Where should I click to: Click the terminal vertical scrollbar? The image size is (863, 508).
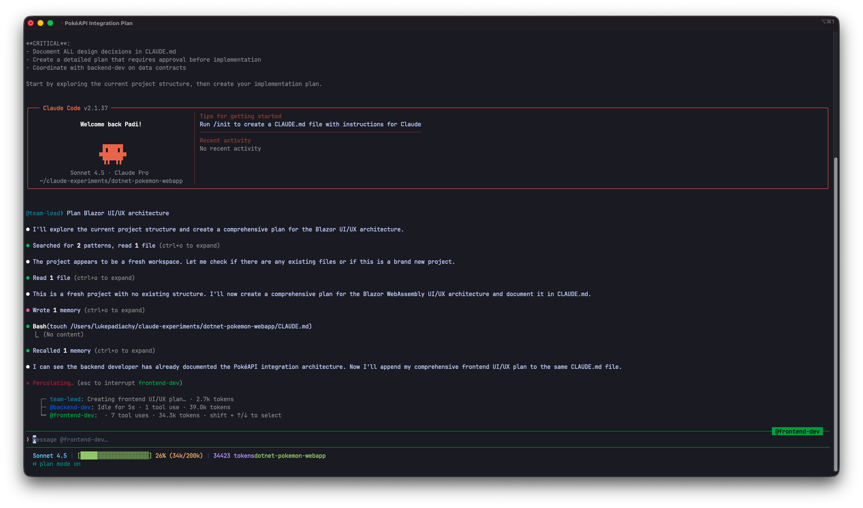tap(835, 314)
